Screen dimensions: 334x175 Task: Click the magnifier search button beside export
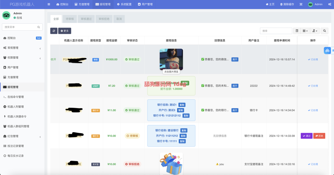[325, 31]
